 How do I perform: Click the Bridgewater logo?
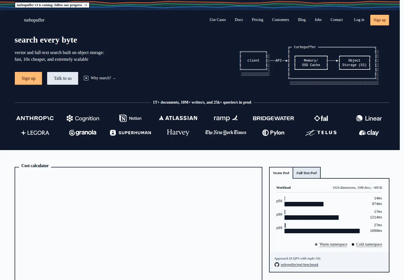(x=274, y=118)
